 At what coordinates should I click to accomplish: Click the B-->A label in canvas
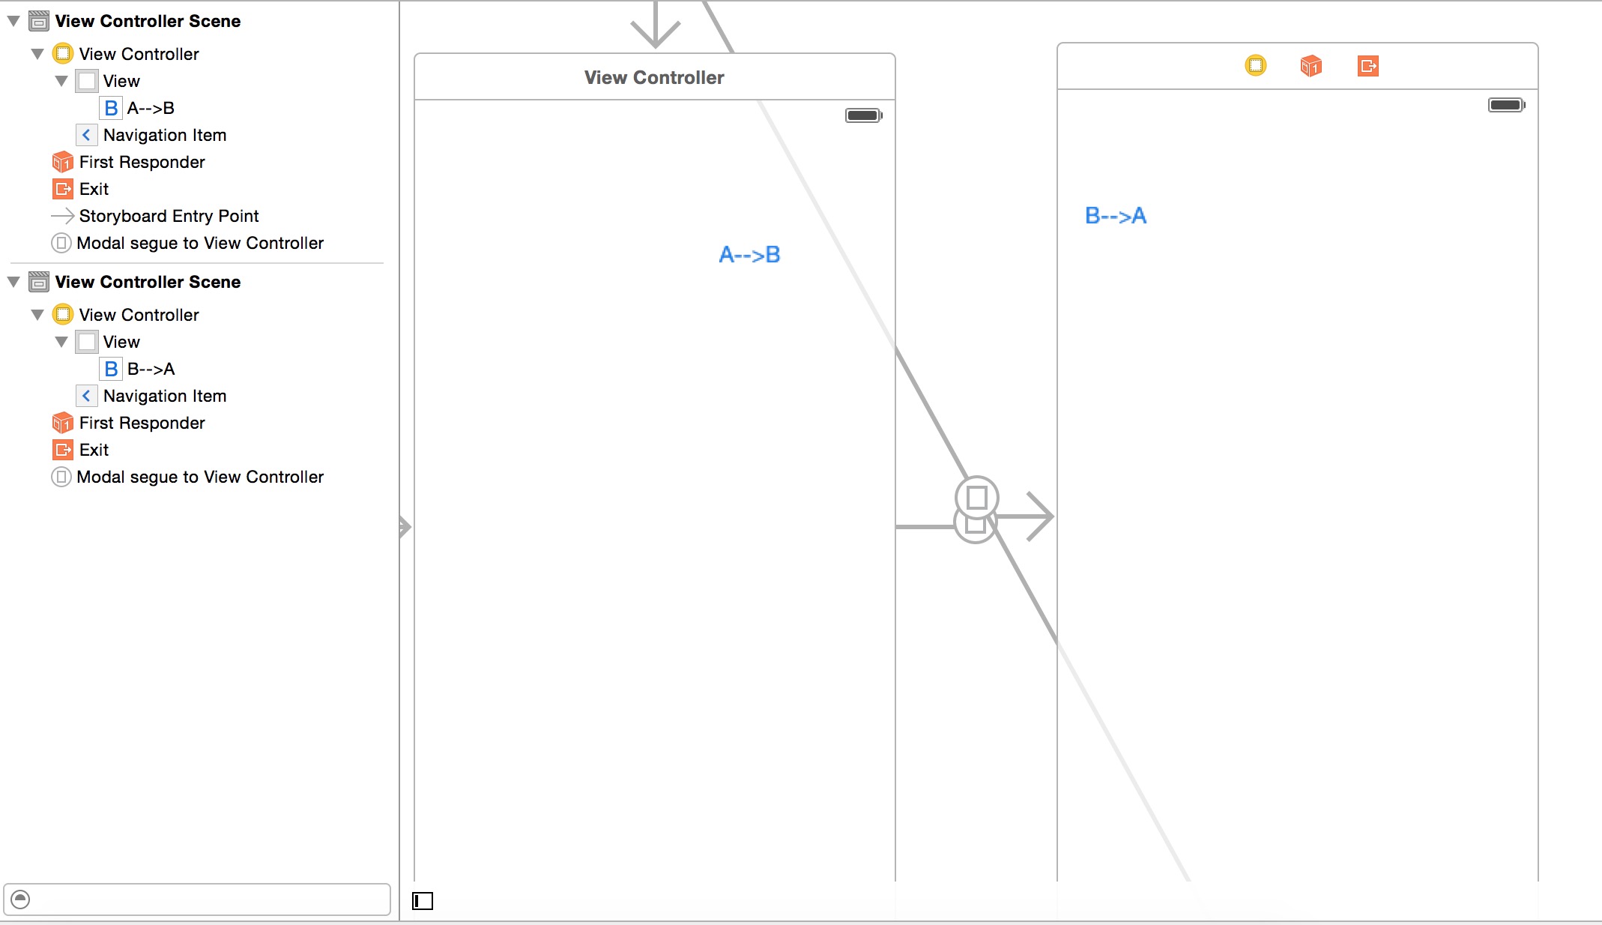(x=1116, y=214)
